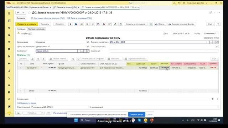The width and height of the screenshot is (228, 128).
Task: Click the Разбить платеж button
Action: pos(58,59)
